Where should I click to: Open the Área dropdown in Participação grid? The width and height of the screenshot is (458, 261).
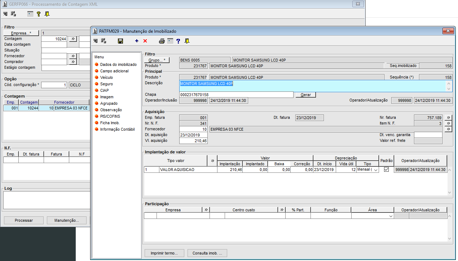click(391, 216)
